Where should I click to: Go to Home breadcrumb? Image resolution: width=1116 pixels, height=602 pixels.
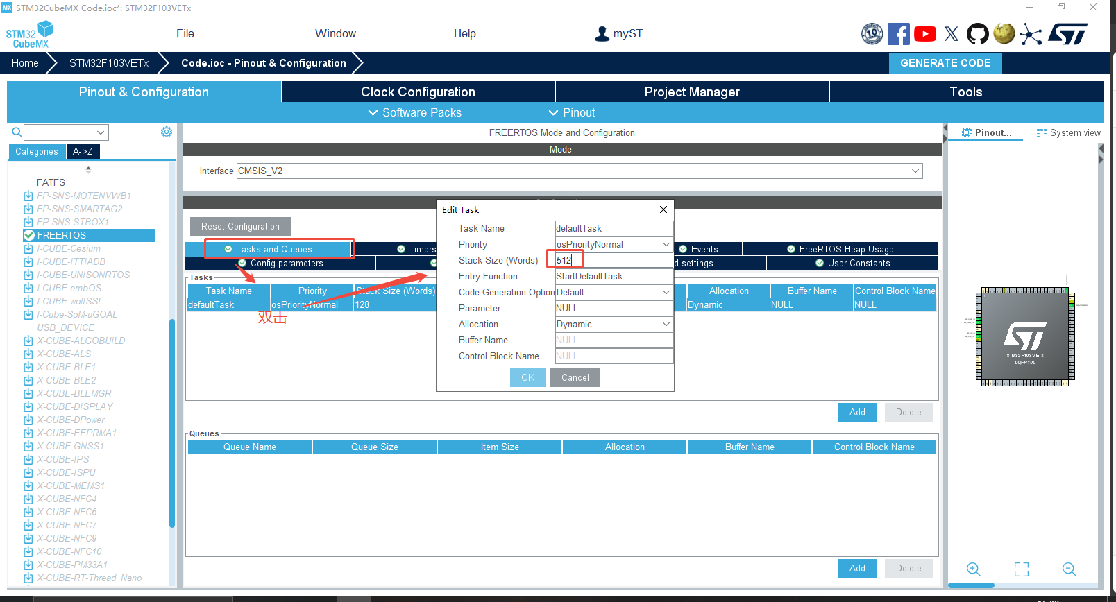[25, 62]
